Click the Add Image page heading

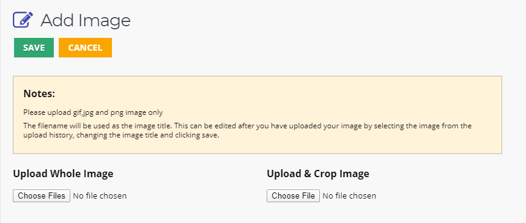86,20
